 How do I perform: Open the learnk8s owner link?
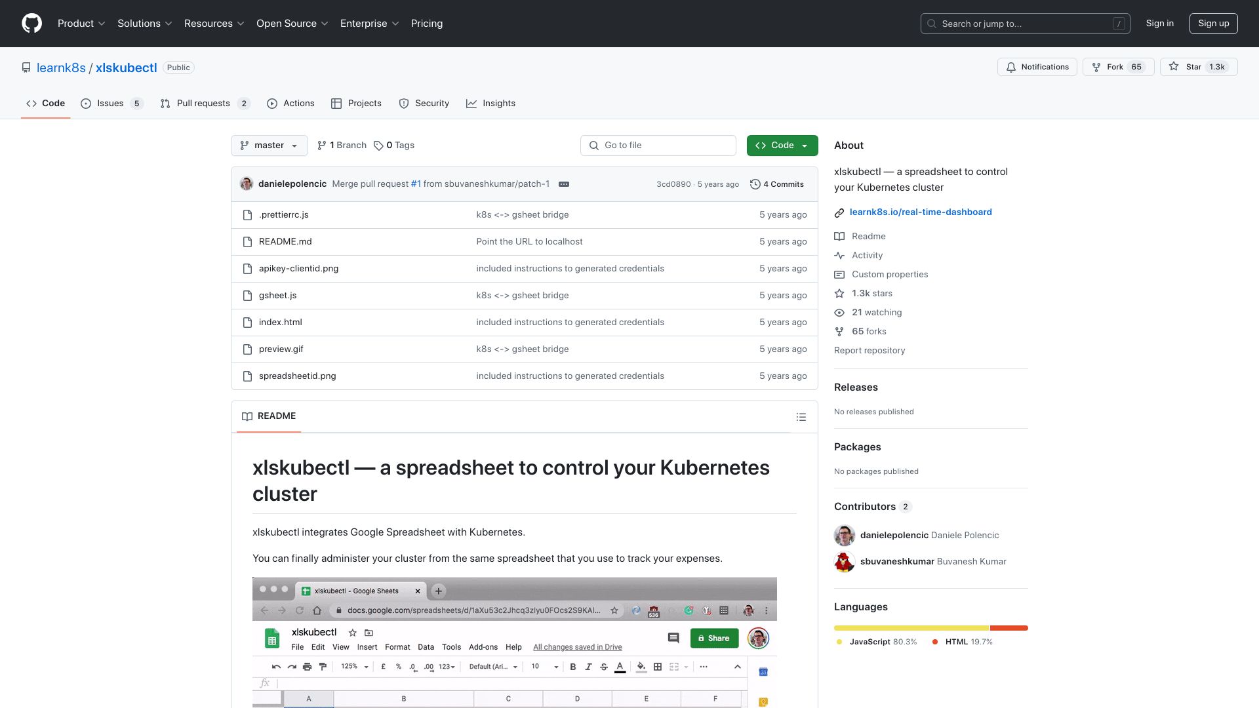pyautogui.click(x=61, y=68)
